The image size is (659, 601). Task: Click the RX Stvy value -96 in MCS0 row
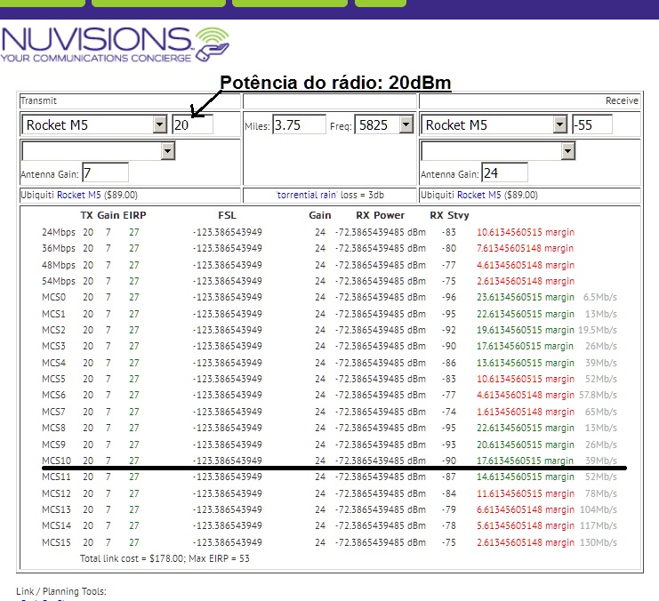(x=449, y=297)
